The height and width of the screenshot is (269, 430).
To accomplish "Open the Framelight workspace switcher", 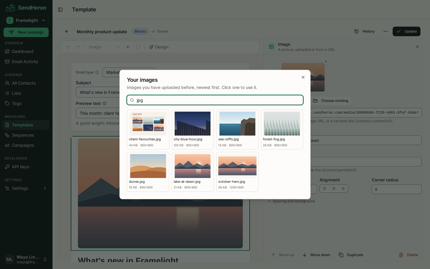I will point(26,20).
